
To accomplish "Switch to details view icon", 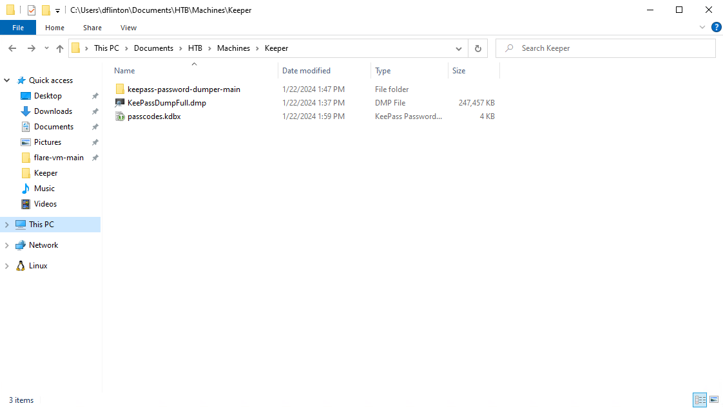I will click(x=700, y=400).
